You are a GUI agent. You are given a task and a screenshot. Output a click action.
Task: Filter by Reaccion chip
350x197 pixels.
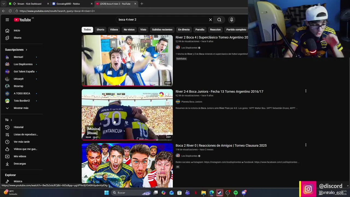tap(215, 30)
